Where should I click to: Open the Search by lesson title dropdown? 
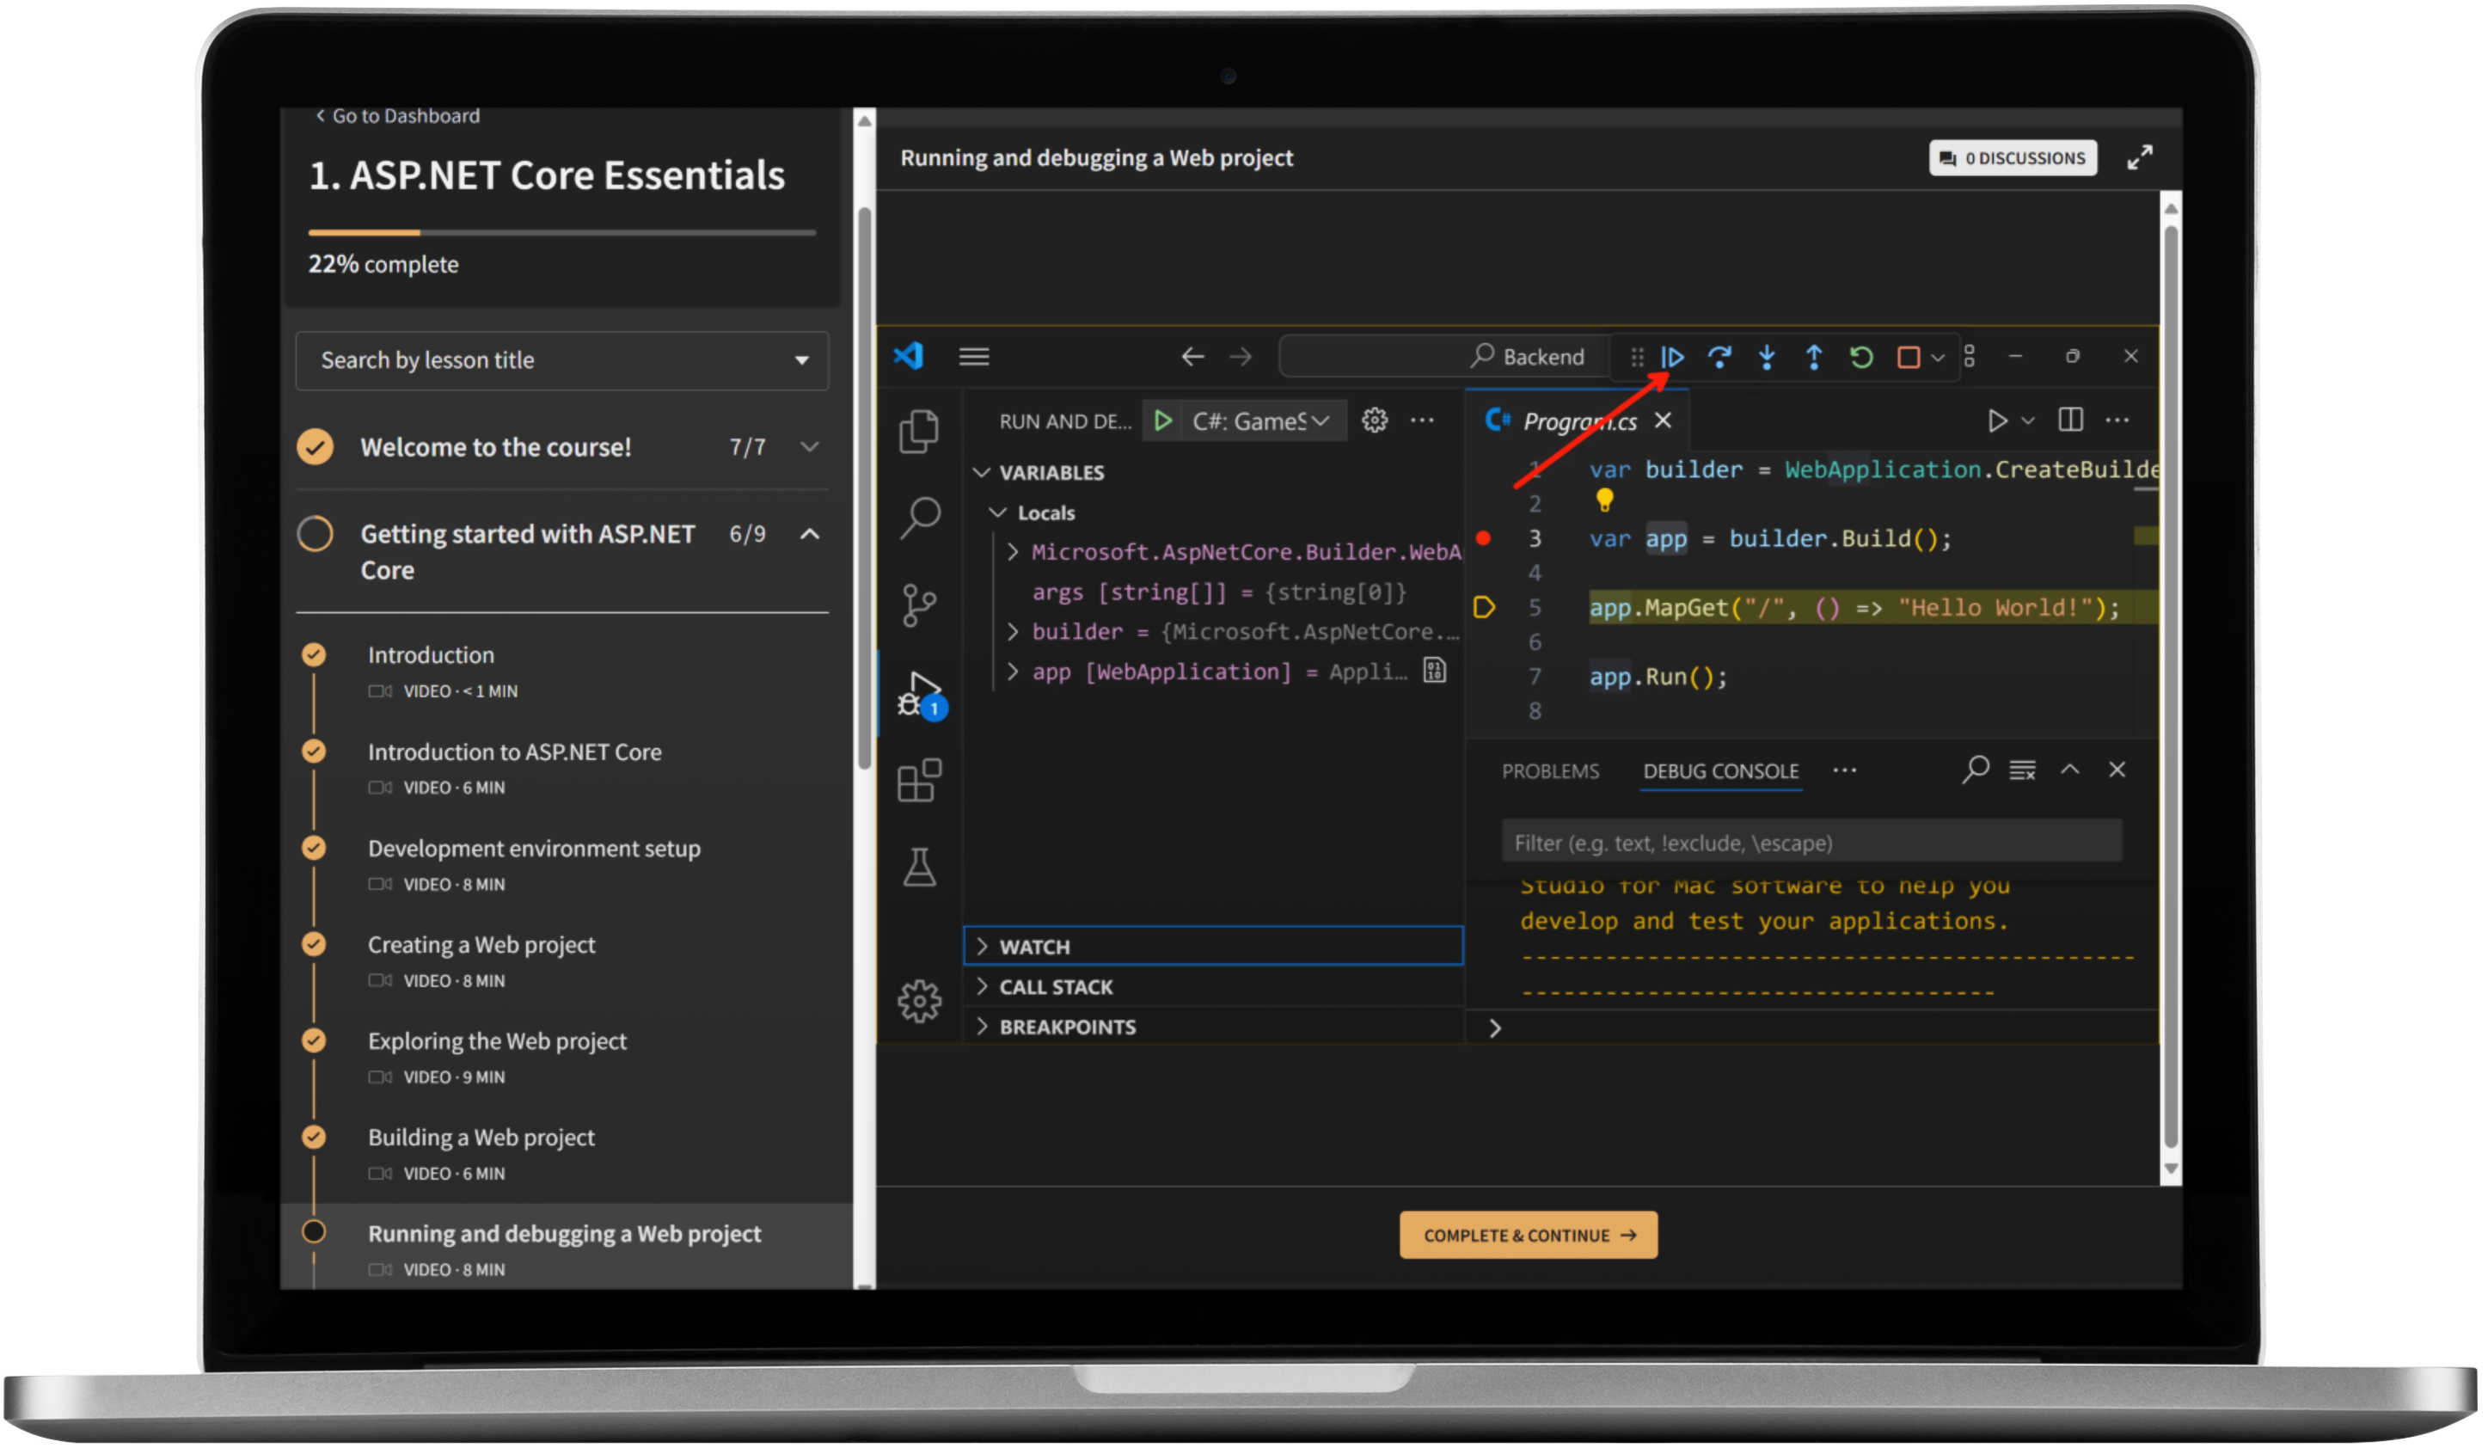[561, 360]
